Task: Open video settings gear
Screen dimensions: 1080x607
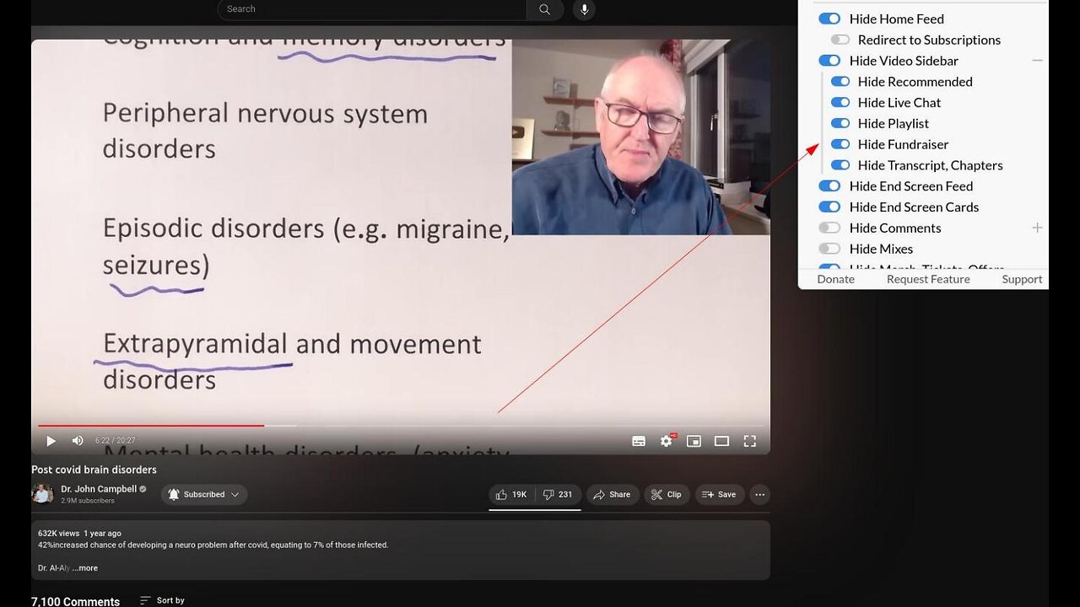Action: click(x=667, y=441)
